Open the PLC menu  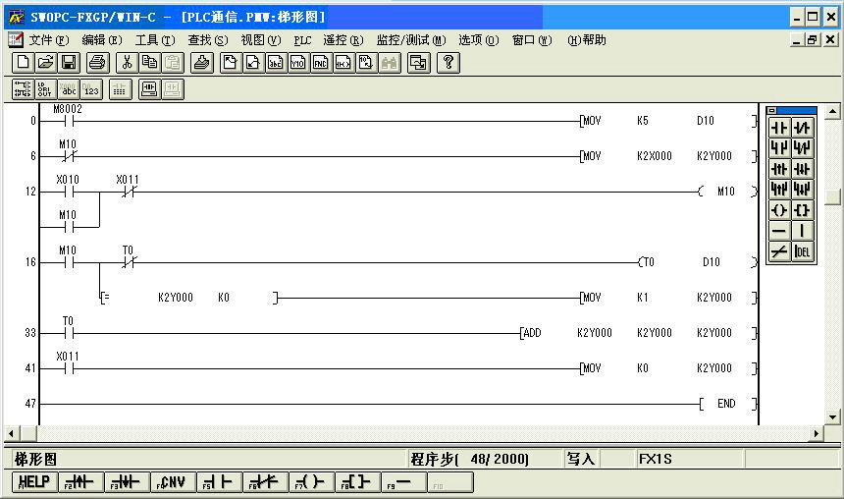point(302,40)
